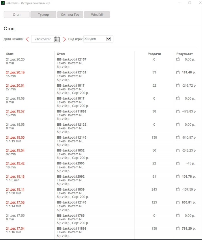
Task: Click the 21 дек 17:54 session link
Action: (x=15, y=228)
